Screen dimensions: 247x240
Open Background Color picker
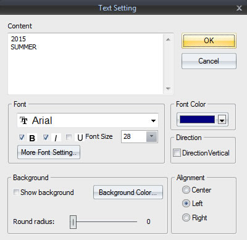pos(128,192)
